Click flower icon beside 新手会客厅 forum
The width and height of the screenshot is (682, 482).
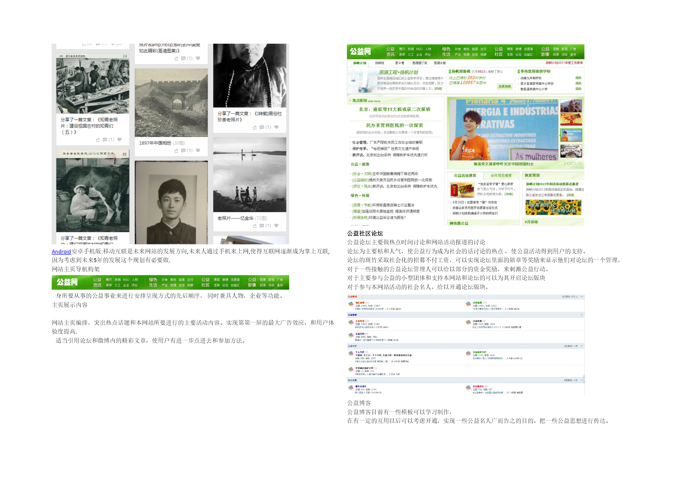tap(351, 387)
